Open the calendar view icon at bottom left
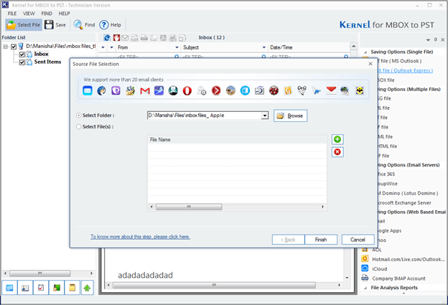 (9, 288)
